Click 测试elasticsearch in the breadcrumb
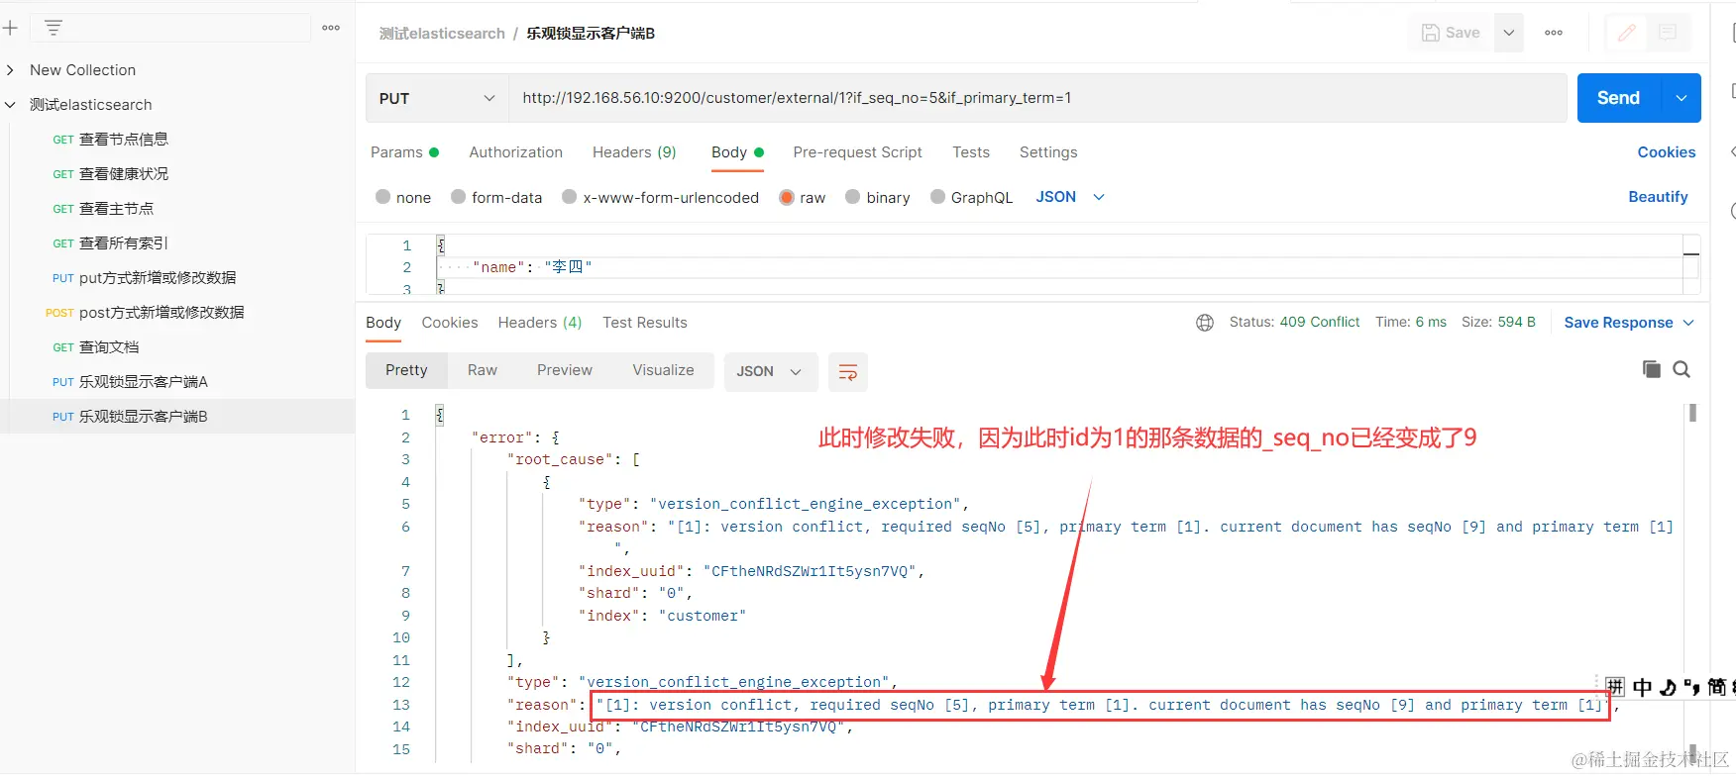This screenshot has height=776, width=1736. click(442, 34)
